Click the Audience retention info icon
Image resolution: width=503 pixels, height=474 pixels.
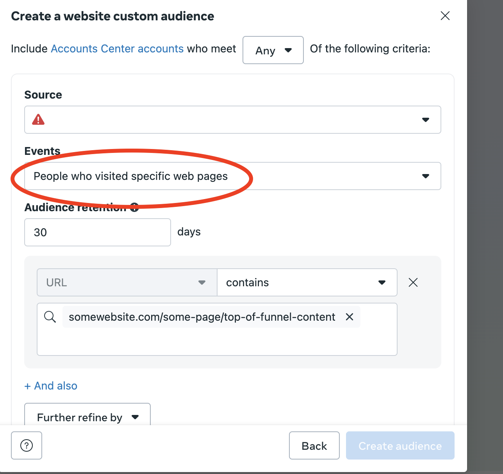(x=134, y=207)
